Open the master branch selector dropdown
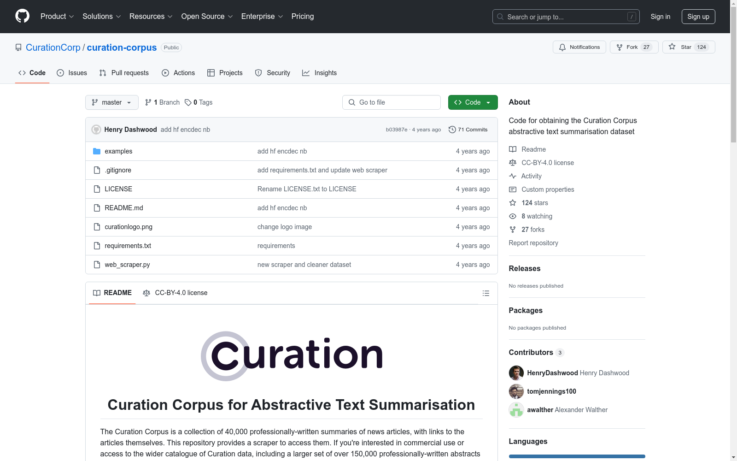This screenshot has width=737, height=461. pos(112,102)
